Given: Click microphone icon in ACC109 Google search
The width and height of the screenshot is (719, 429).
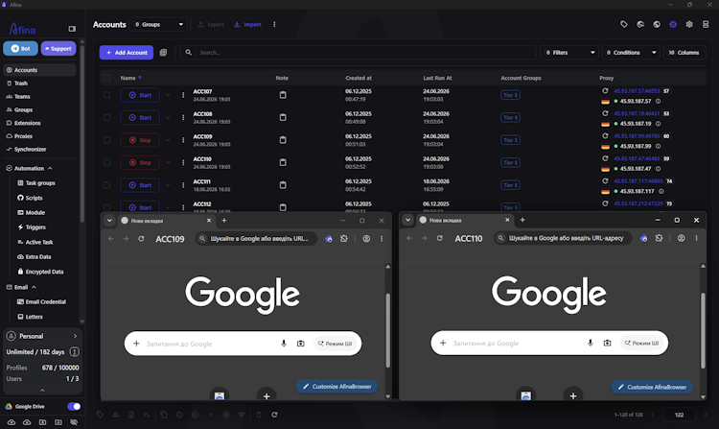Looking at the screenshot, I should 284,344.
